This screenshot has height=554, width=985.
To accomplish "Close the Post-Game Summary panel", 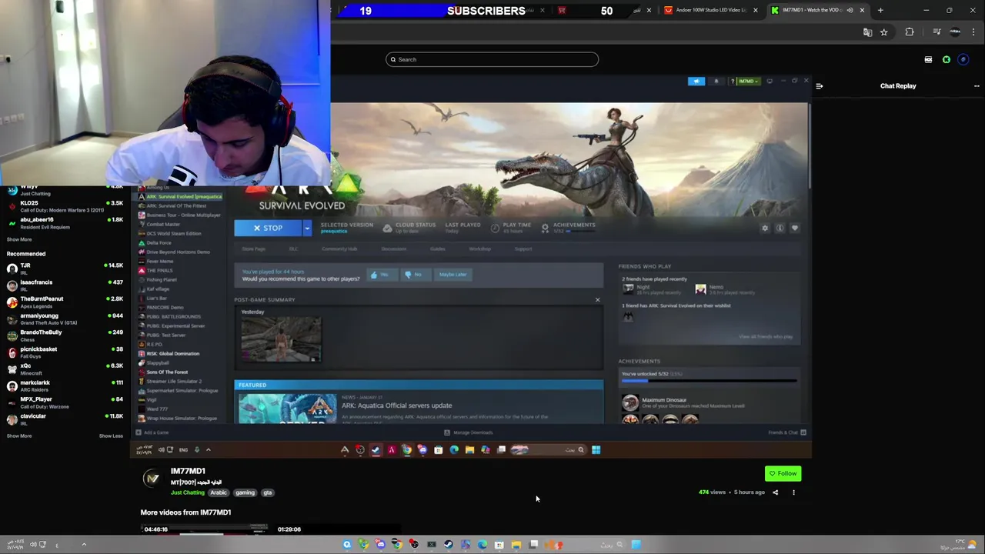I will (x=597, y=300).
